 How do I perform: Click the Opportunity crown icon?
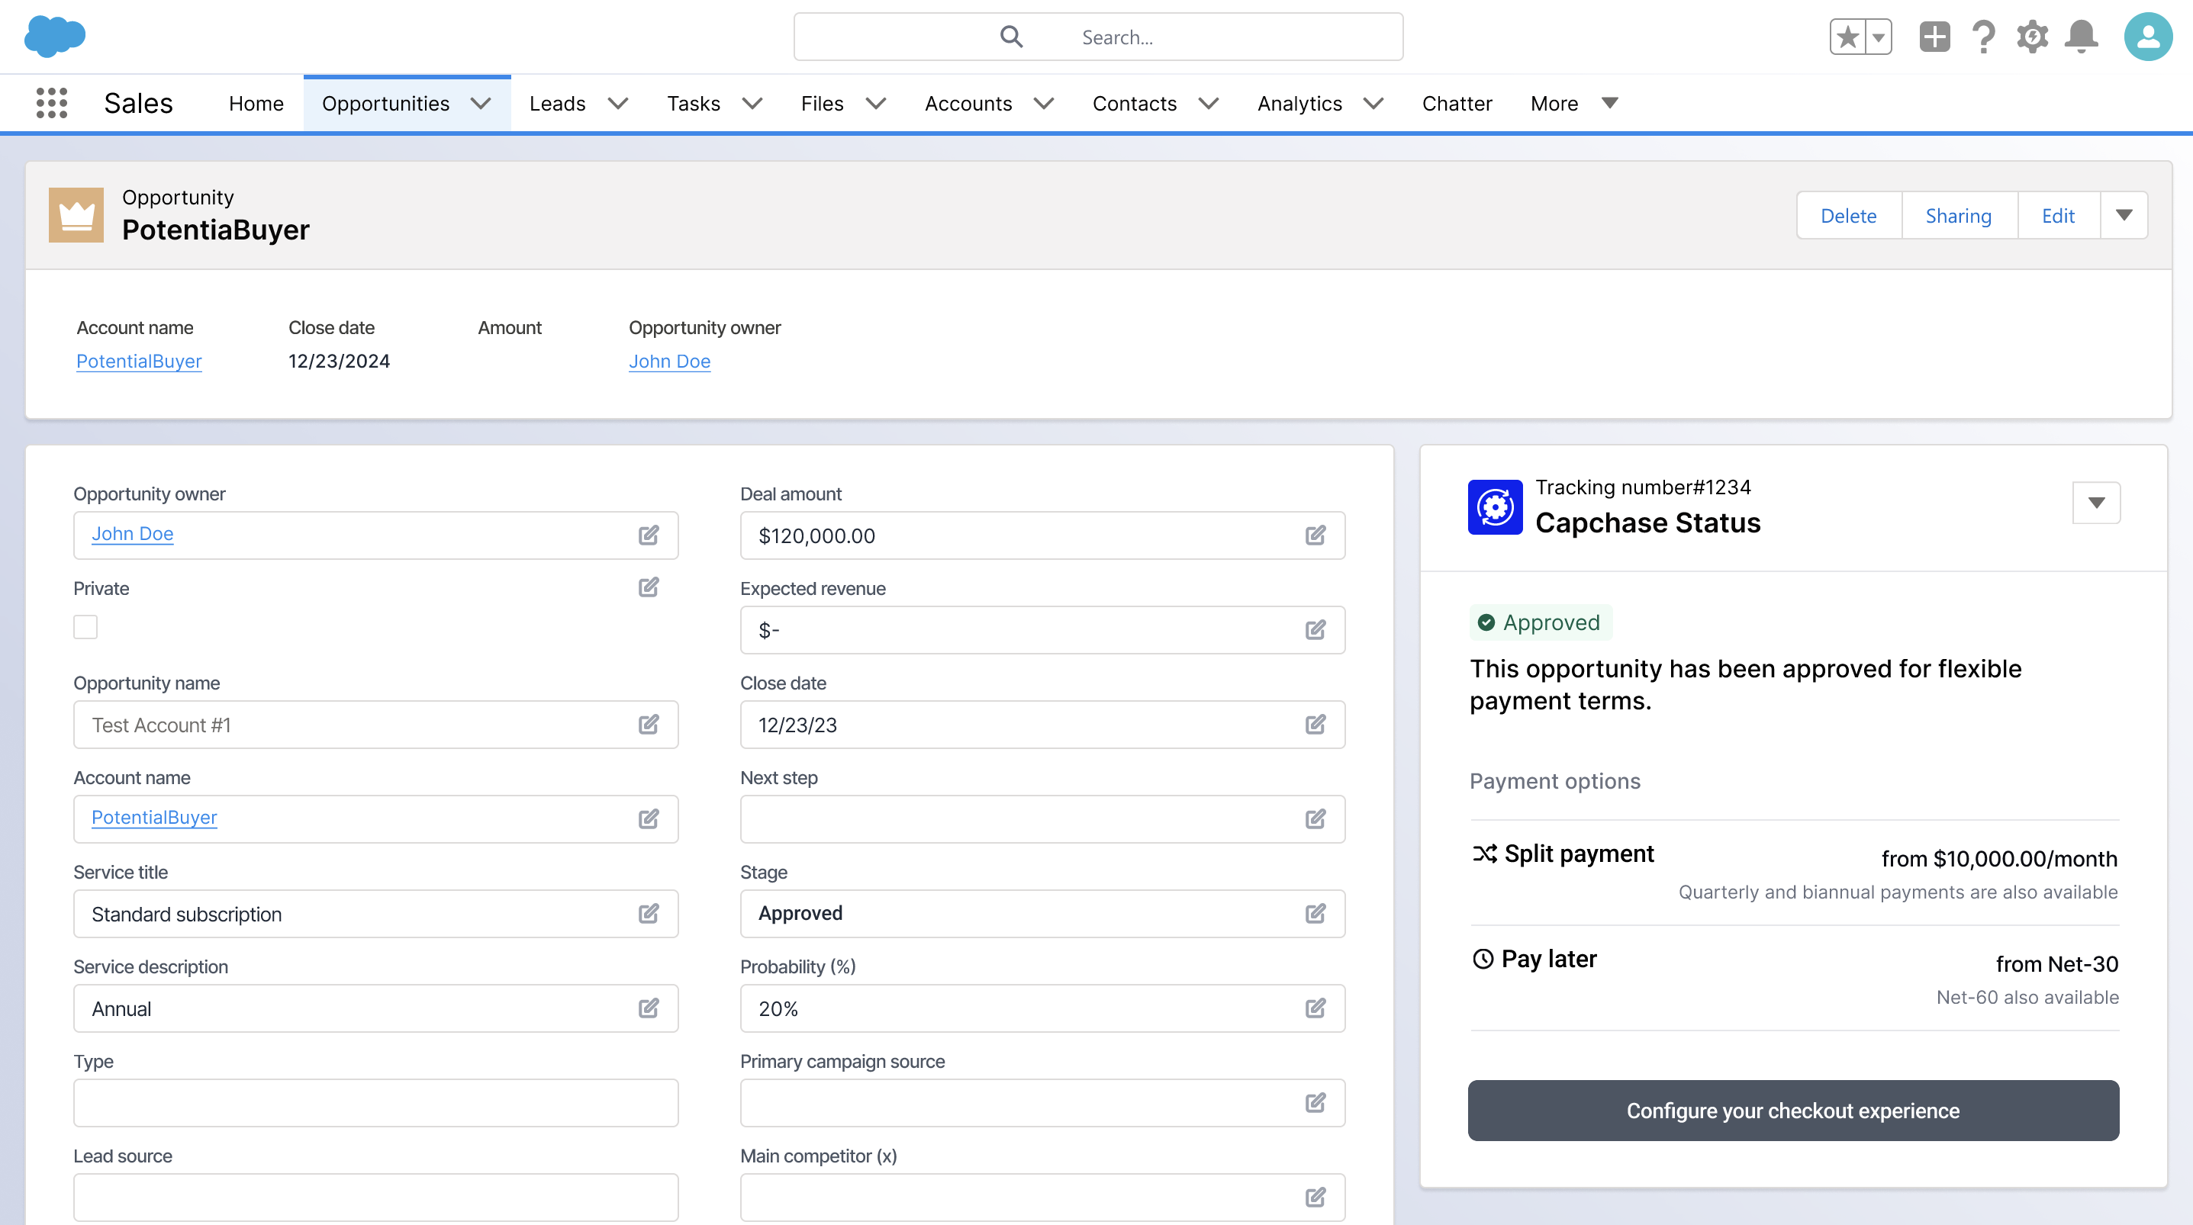[x=76, y=214]
